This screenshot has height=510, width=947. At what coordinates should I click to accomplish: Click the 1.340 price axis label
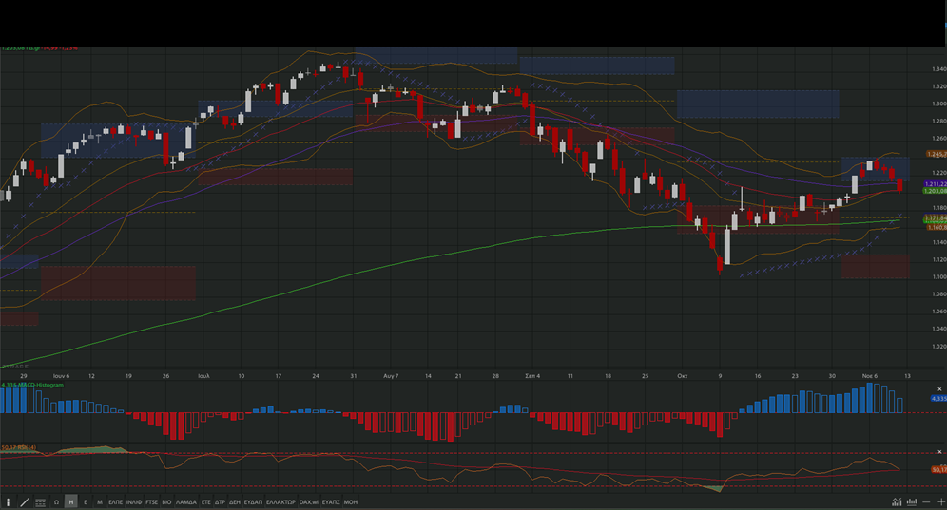pos(938,69)
